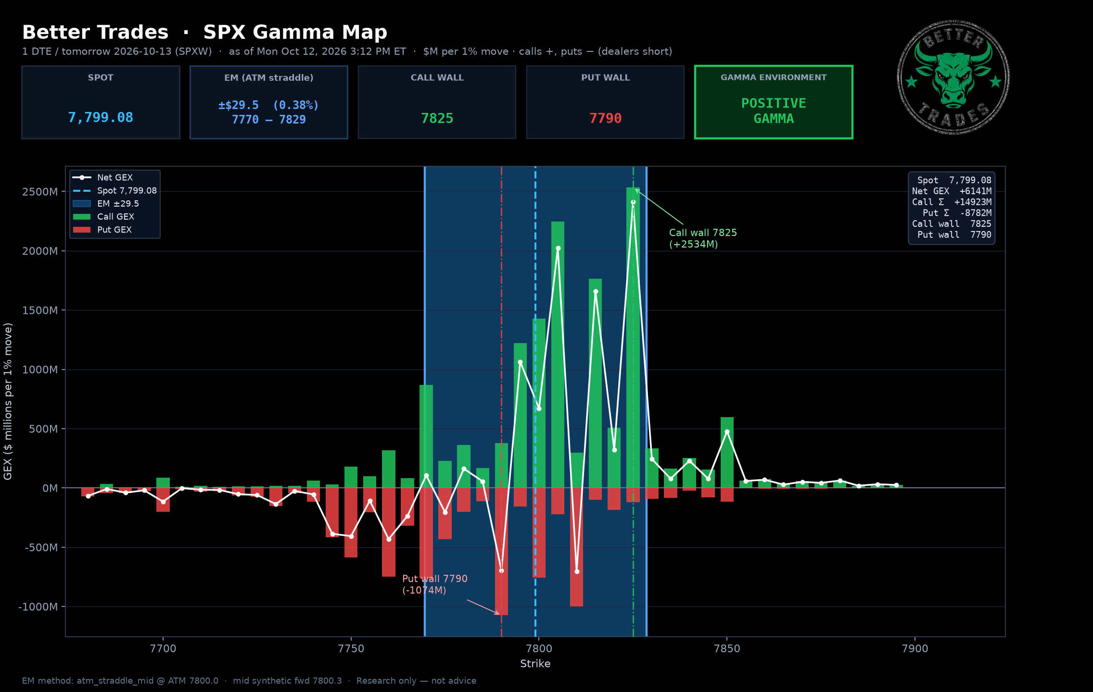Click the Net GEX legend line marker
The height and width of the screenshot is (692, 1093).
[x=82, y=177]
